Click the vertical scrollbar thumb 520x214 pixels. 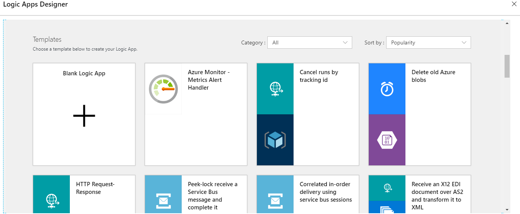[507, 66]
